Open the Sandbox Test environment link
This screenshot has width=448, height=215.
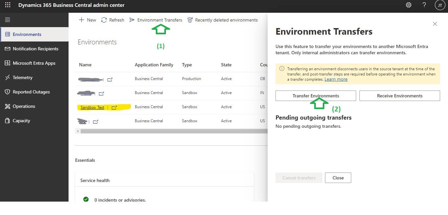(x=92, y=107)
